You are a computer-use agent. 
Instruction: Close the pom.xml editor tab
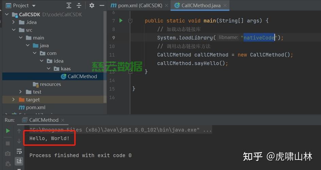(x=166, y=6)
